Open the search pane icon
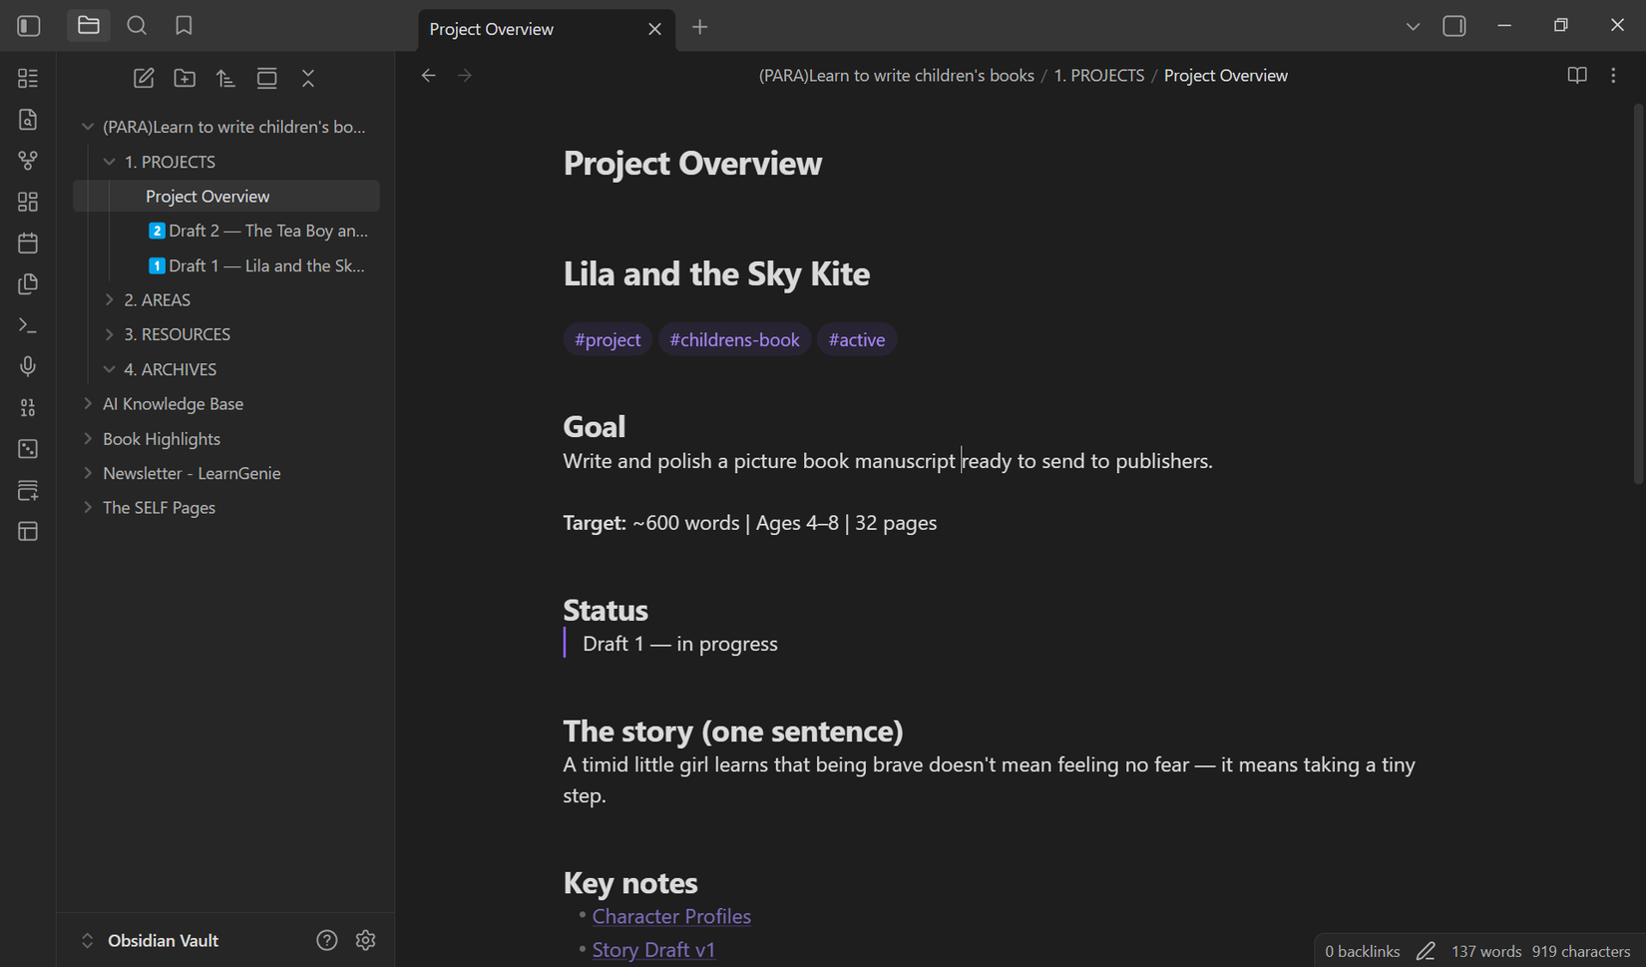This screenshot has width=1646, height=967. click(137, 26)
